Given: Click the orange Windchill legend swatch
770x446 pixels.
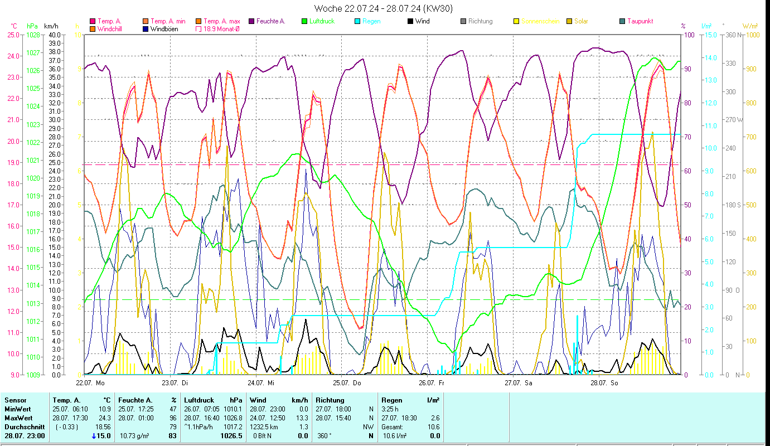Looking at the screenshot, I should tap(93, 28).
